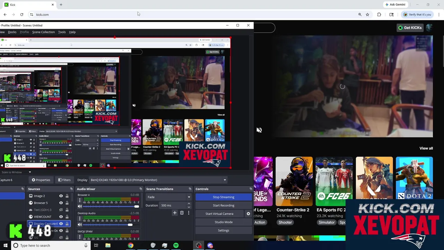Screen dimensions: 444x250
Task: Mute the Browser 4 audio channel
Action: (80, 206)
